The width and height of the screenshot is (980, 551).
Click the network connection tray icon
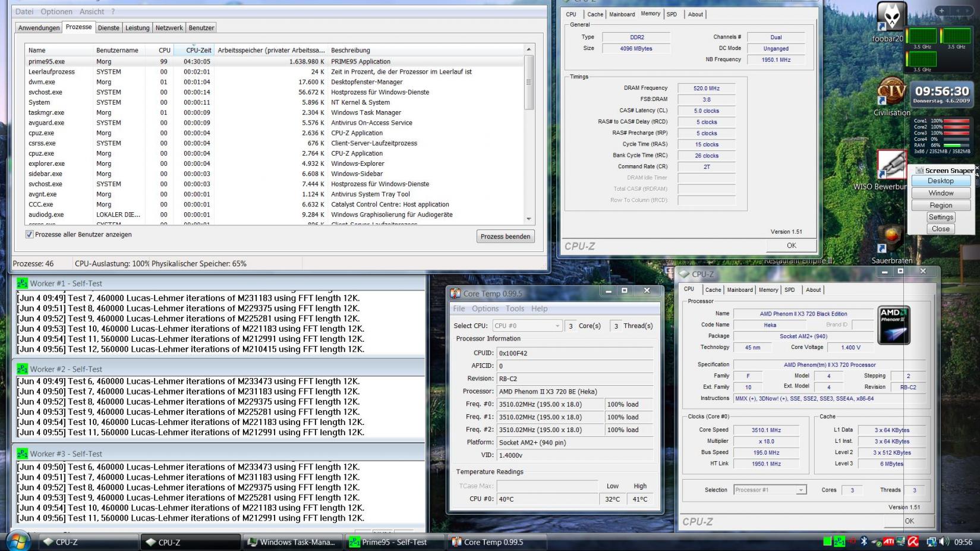[931, 541]
